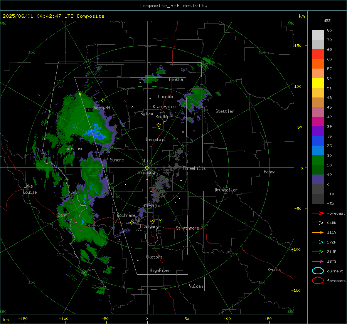Image resolution: width=347 pixels, height=324 pixels.
Task: Click the yellow diamond marker above Calgary
Action: (x=152, y=222)
